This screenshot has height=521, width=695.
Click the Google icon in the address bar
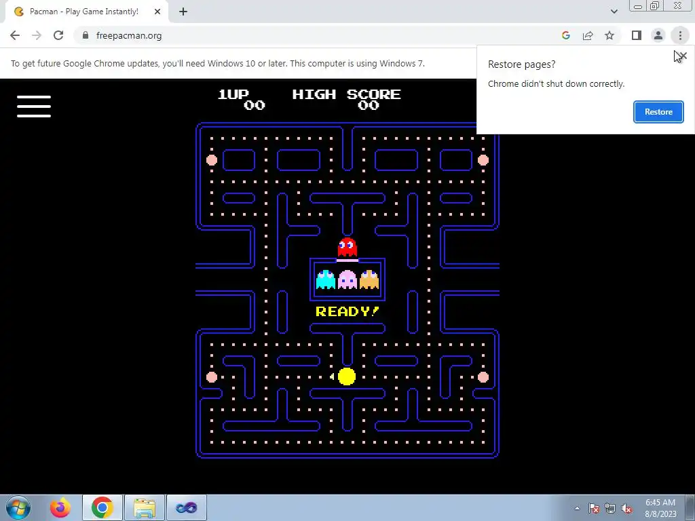tap(566, 35)
